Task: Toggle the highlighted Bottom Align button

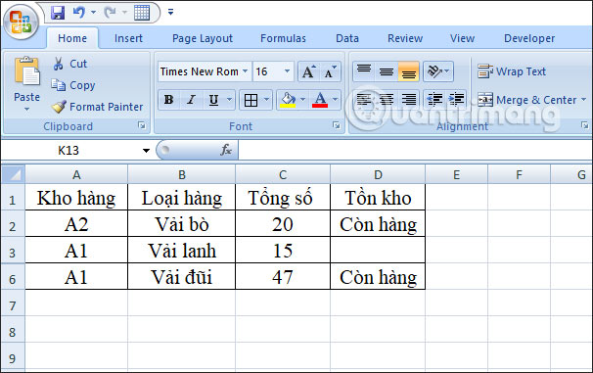Action: pos(408,71)
